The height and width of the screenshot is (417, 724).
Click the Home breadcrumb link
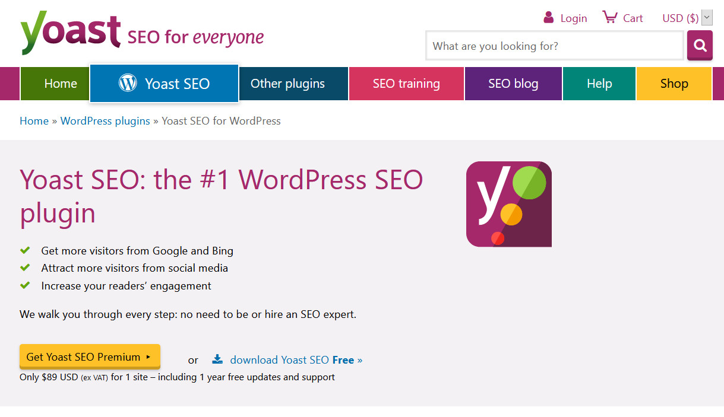[34, 121]
